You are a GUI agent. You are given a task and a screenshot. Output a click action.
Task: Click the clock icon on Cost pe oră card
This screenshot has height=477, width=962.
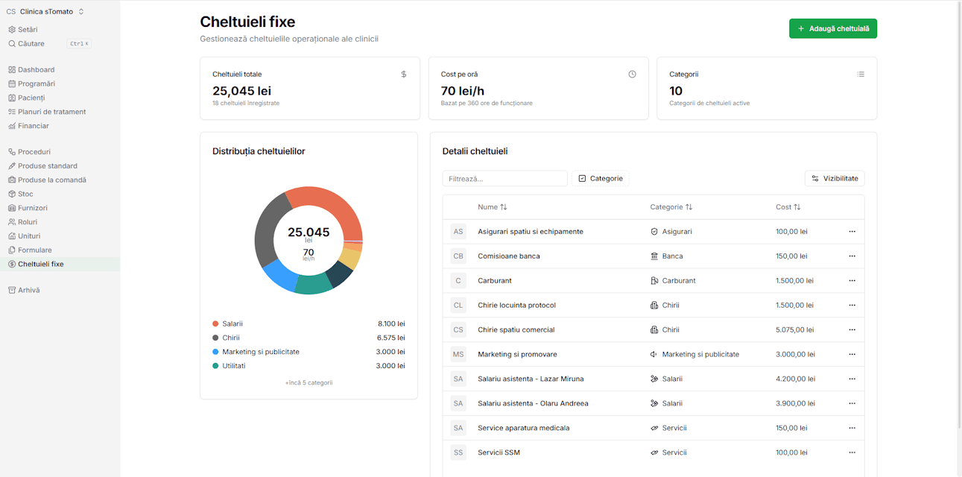pos(632,75)
